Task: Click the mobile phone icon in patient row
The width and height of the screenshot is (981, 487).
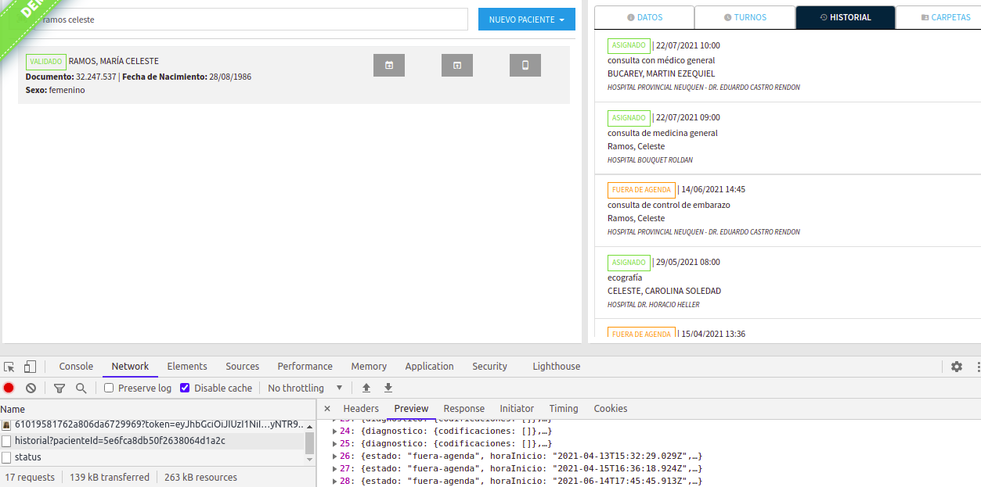Action: [525, 65]
